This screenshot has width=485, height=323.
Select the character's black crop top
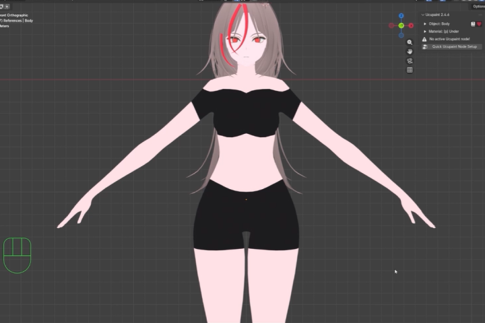[246, 113]
